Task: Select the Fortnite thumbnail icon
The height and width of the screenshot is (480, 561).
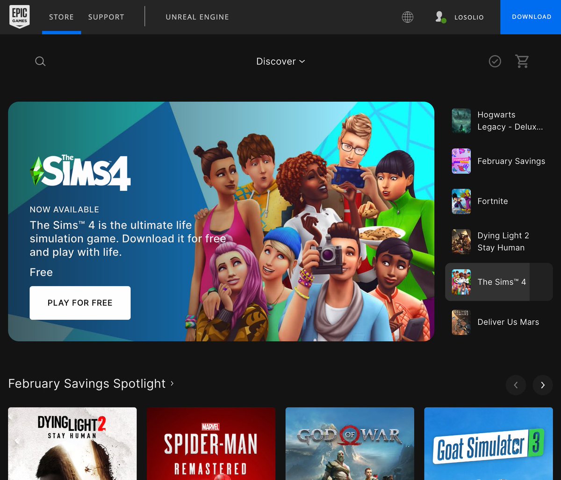Action: point(461,201)
